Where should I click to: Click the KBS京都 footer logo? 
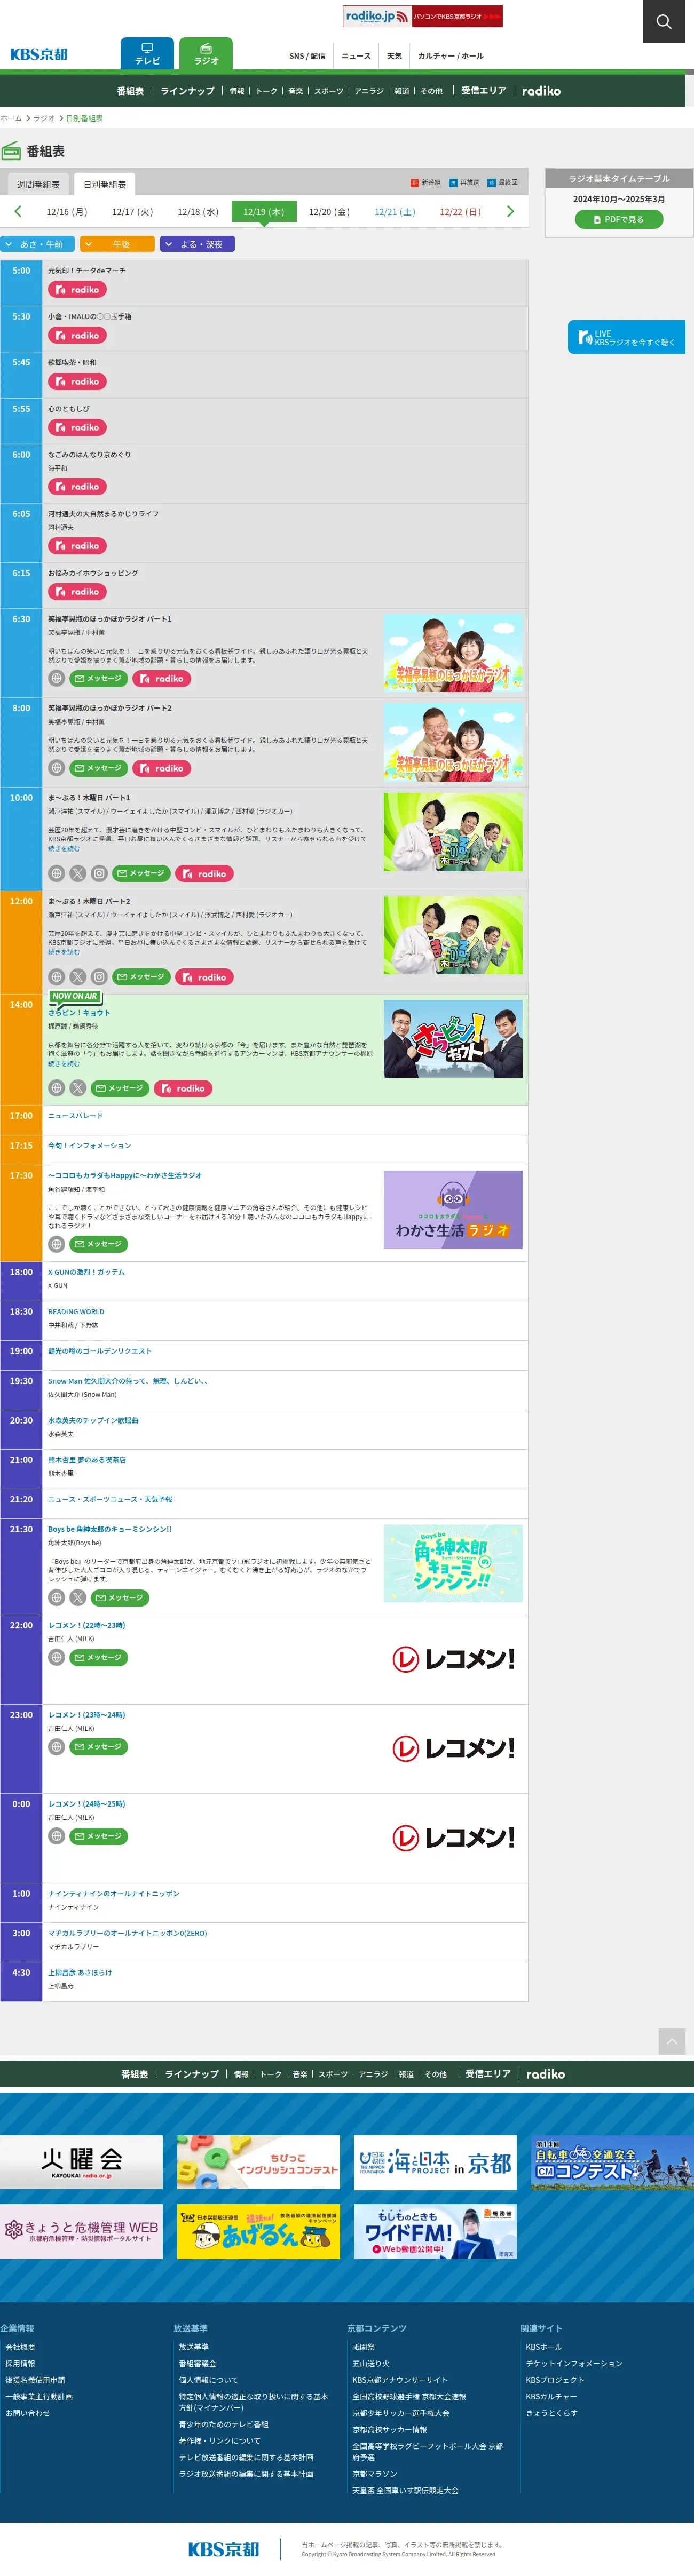click(x=224, y=2549)
